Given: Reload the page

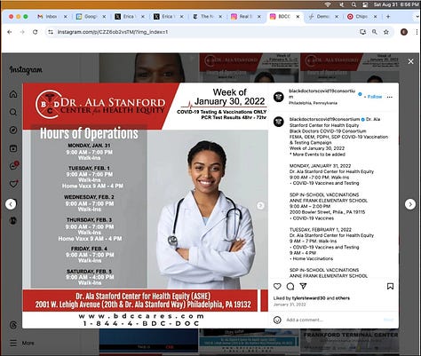Looking at the screenshot, I should pos(35,32).
